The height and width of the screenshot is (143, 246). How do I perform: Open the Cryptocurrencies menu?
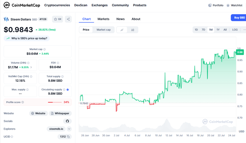[57, 5]
